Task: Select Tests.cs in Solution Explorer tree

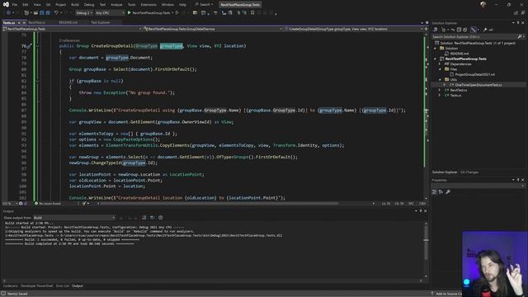Action: tap(455, 96)
